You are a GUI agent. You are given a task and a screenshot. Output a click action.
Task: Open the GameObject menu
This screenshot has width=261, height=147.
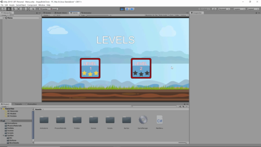pyautogui.click(x=21, y=5)
